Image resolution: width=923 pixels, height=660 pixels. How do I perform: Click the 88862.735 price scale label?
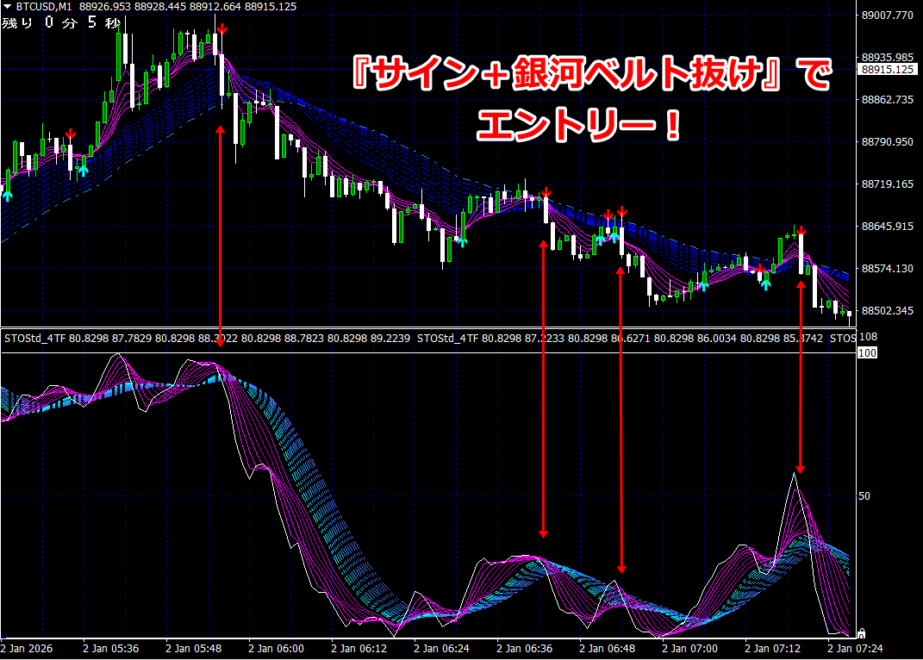click(887, 99)
